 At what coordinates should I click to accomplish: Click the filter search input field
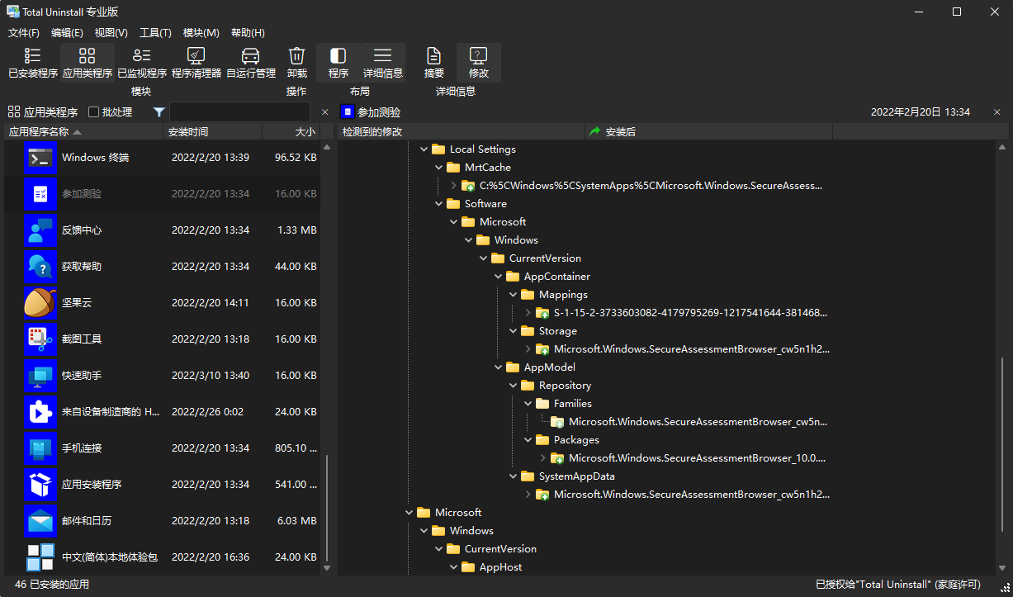239,112
